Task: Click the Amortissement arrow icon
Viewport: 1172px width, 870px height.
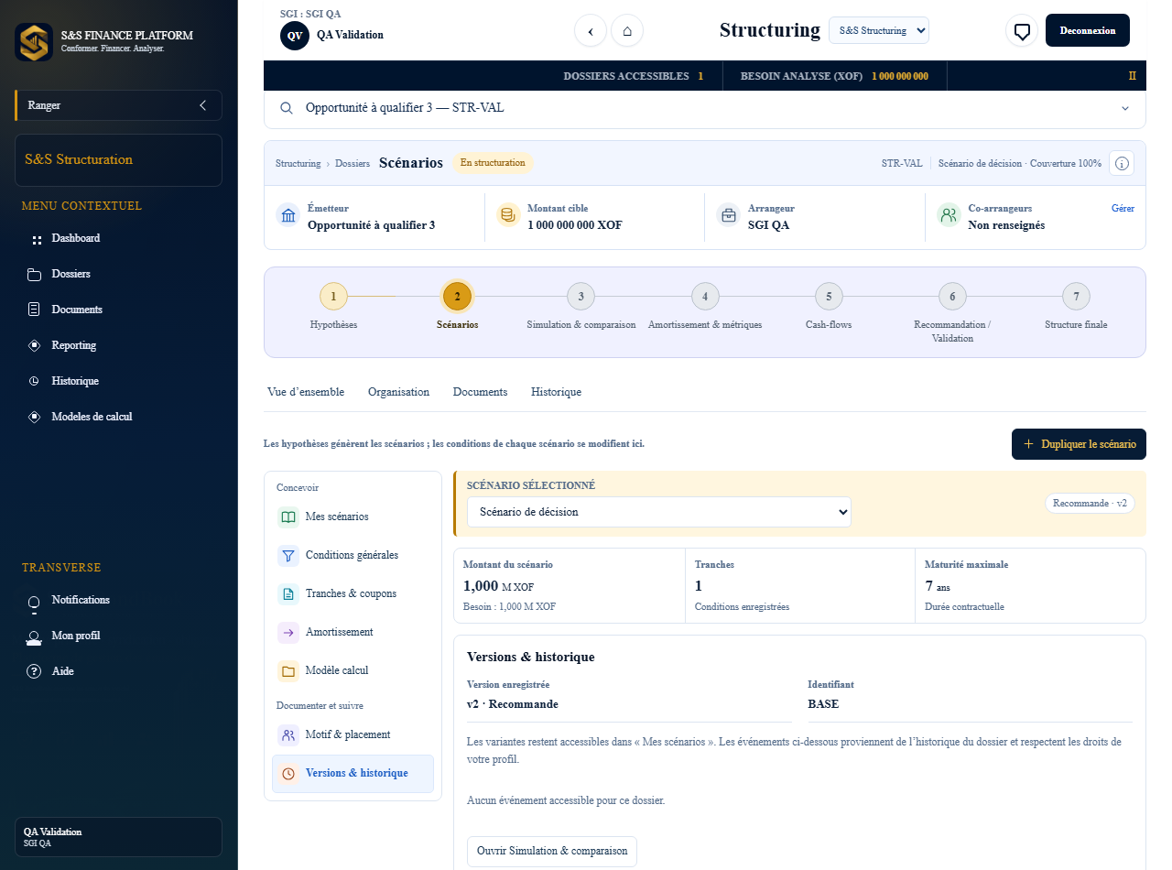Action: 288,632
